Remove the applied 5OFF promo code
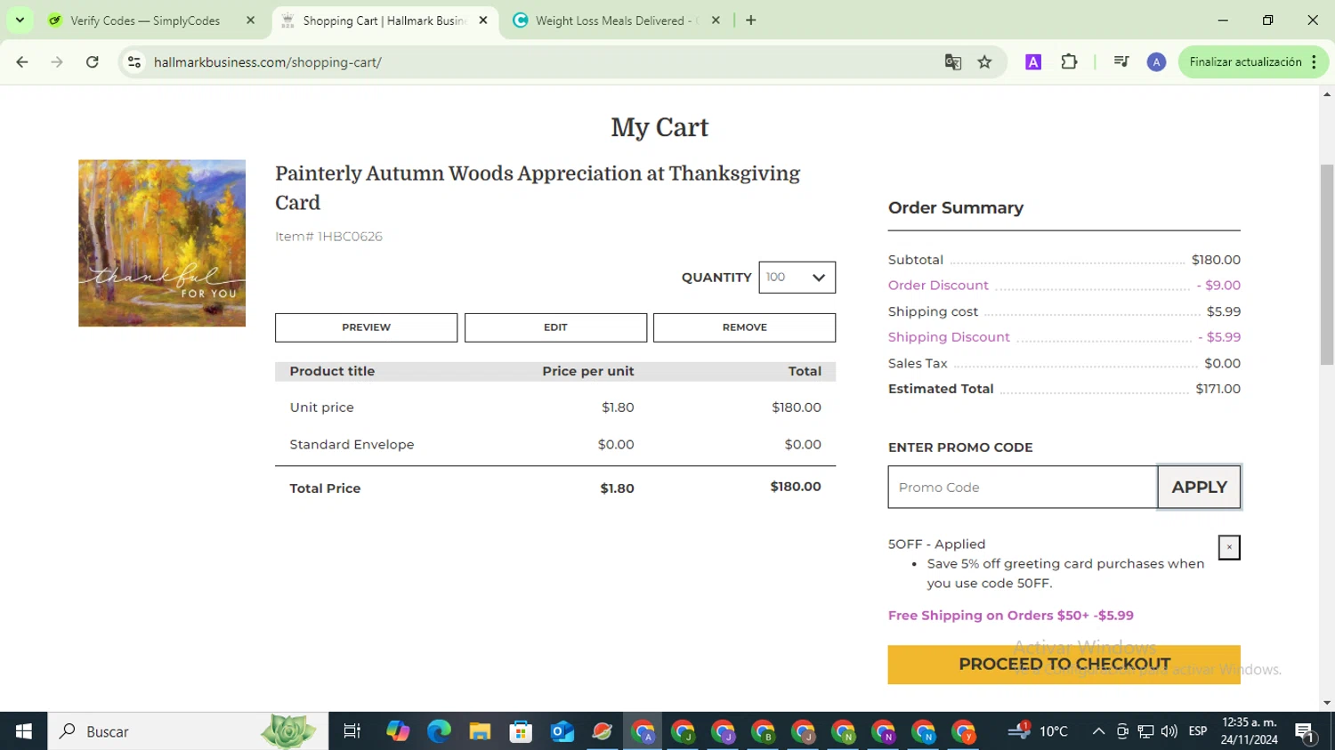1335x750 pixels. pyautogui.click(x=1229, y=547)
